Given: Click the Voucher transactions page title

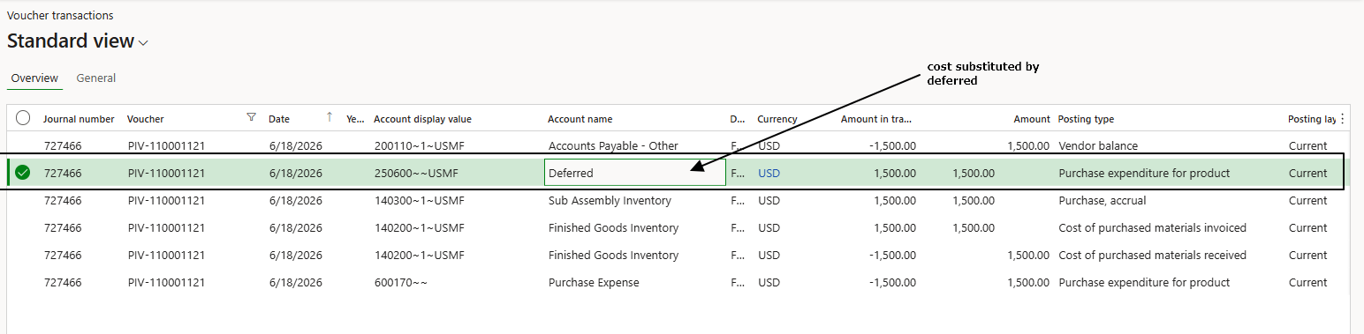Looking at the screenshot, I should (60, 16).
